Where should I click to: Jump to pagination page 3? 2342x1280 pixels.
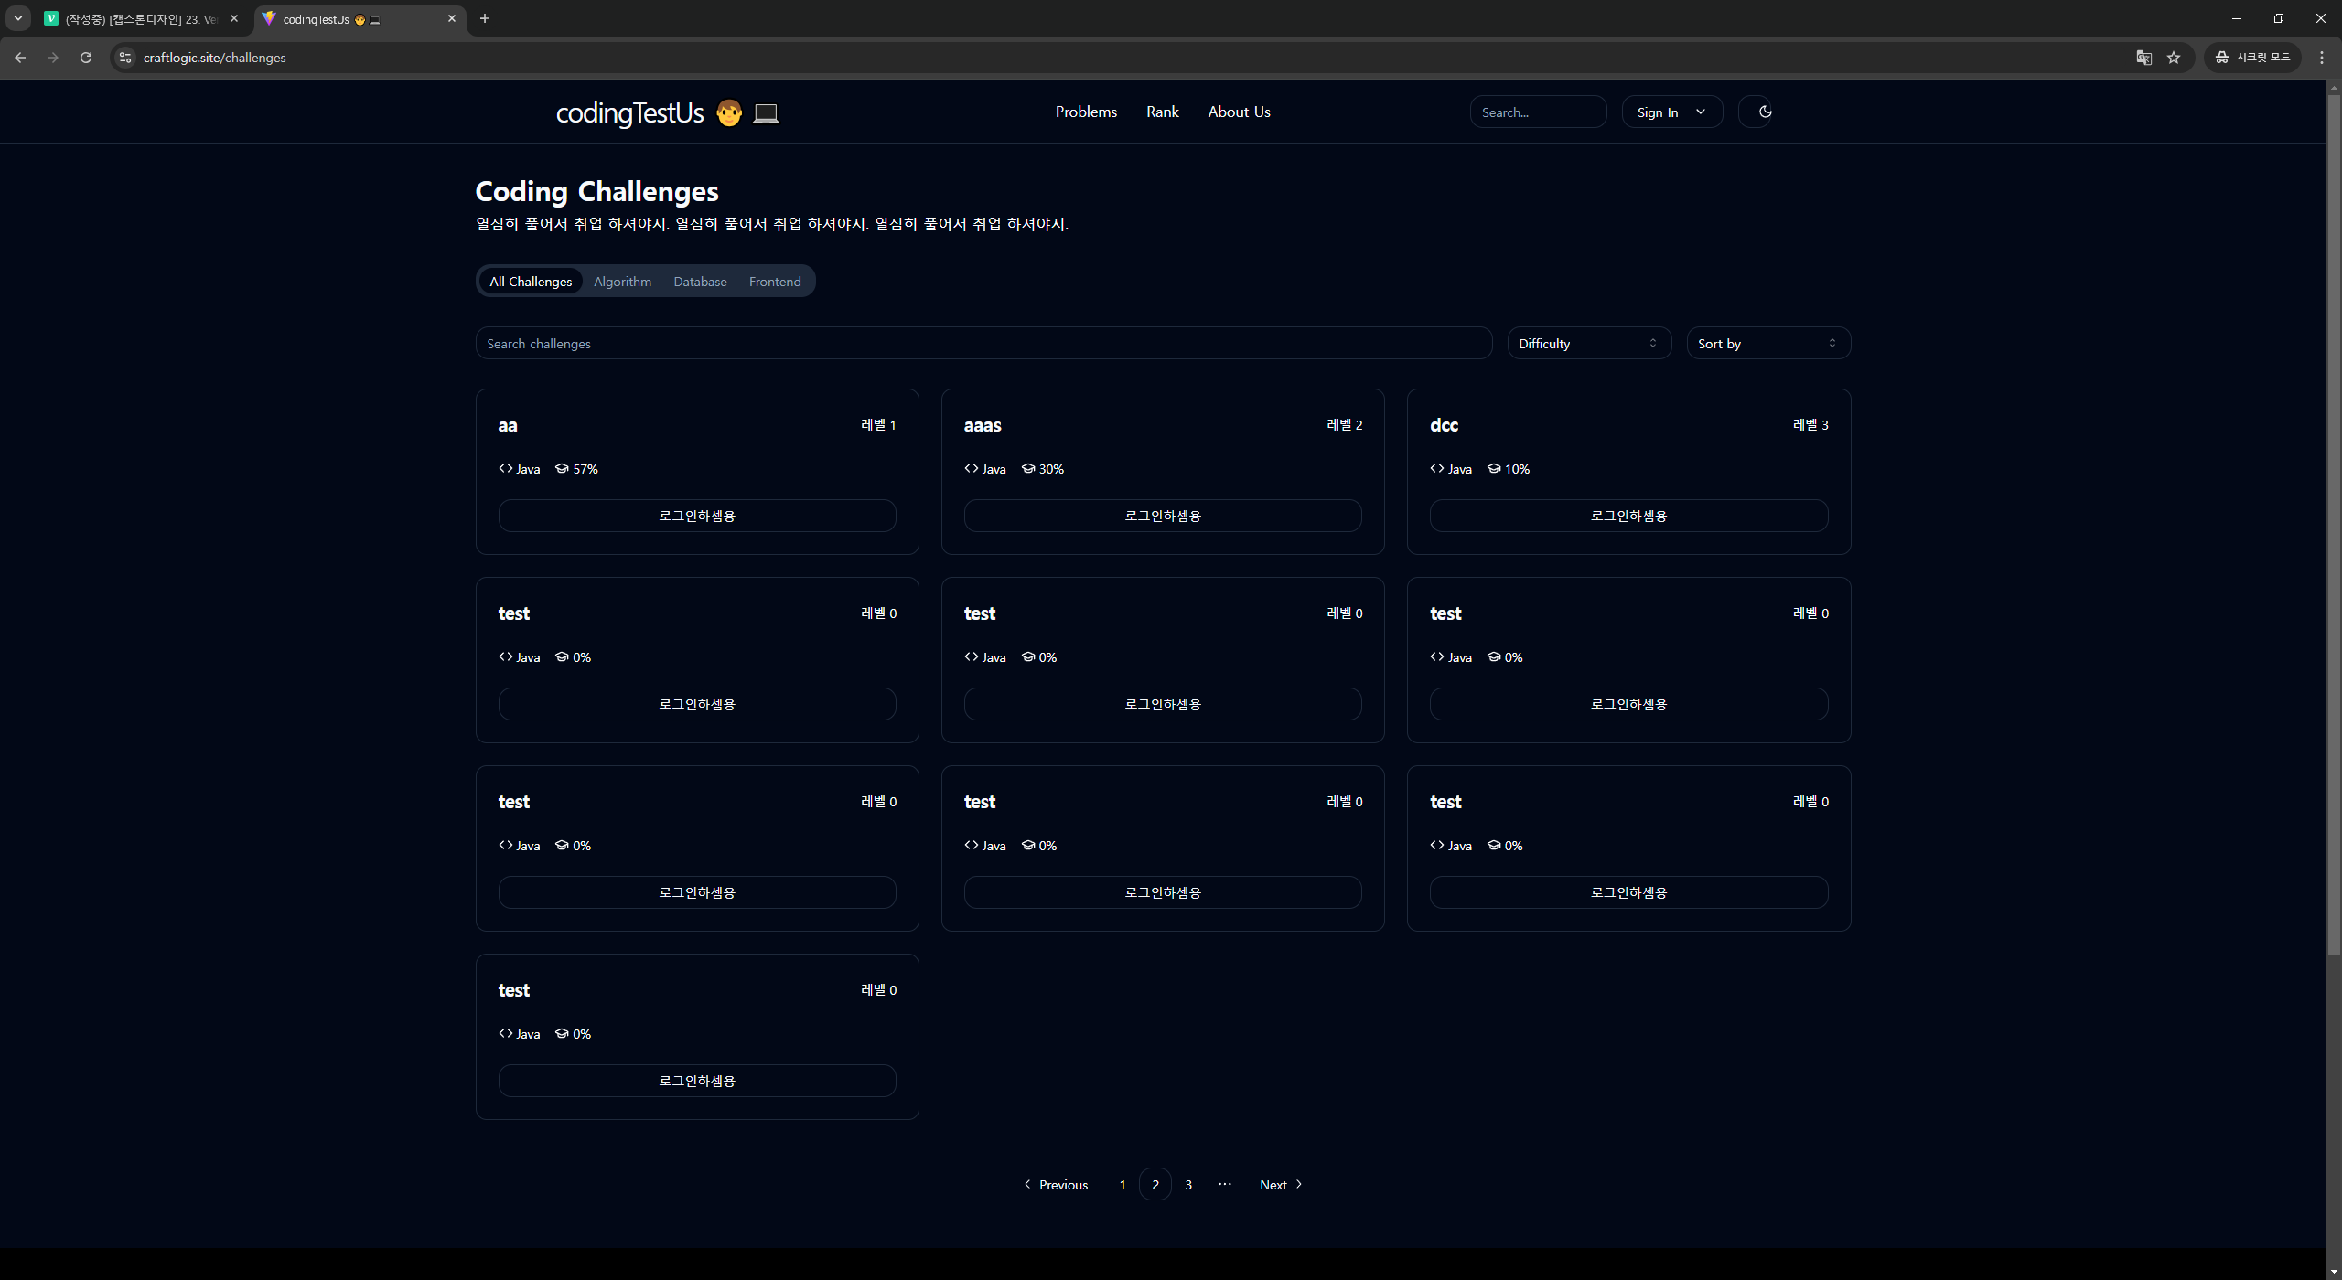point(1188,1185)
